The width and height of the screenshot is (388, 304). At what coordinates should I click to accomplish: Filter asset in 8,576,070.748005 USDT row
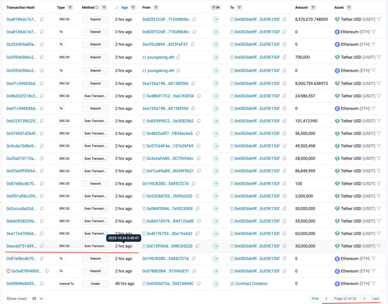pyautogui.click(x=379, y=19)
